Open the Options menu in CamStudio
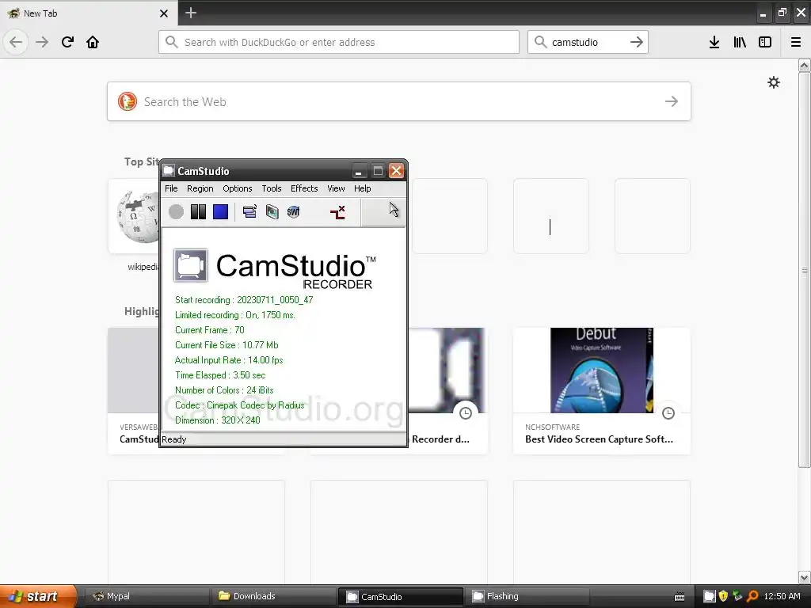811x608 pixels. click(238, 188)
